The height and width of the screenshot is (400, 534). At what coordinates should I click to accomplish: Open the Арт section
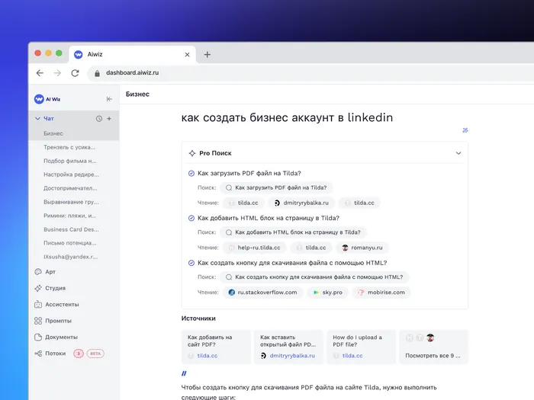[50, 271]
